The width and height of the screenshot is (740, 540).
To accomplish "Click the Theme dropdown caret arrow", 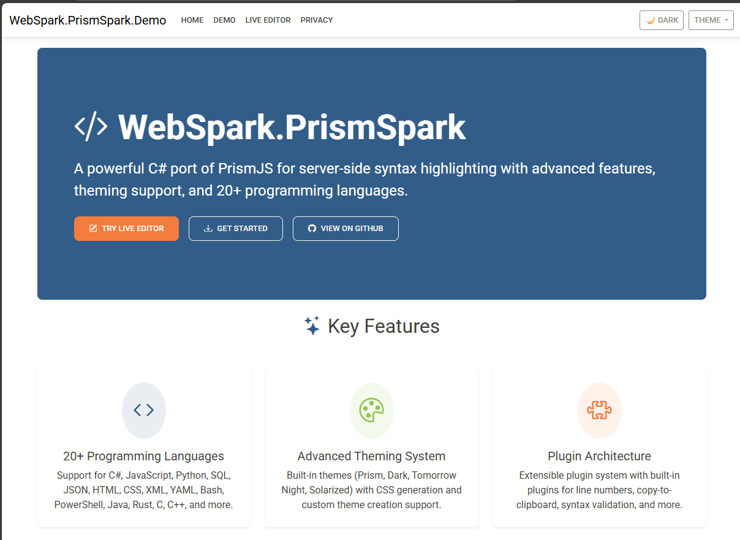I will (x=726, y=20).
